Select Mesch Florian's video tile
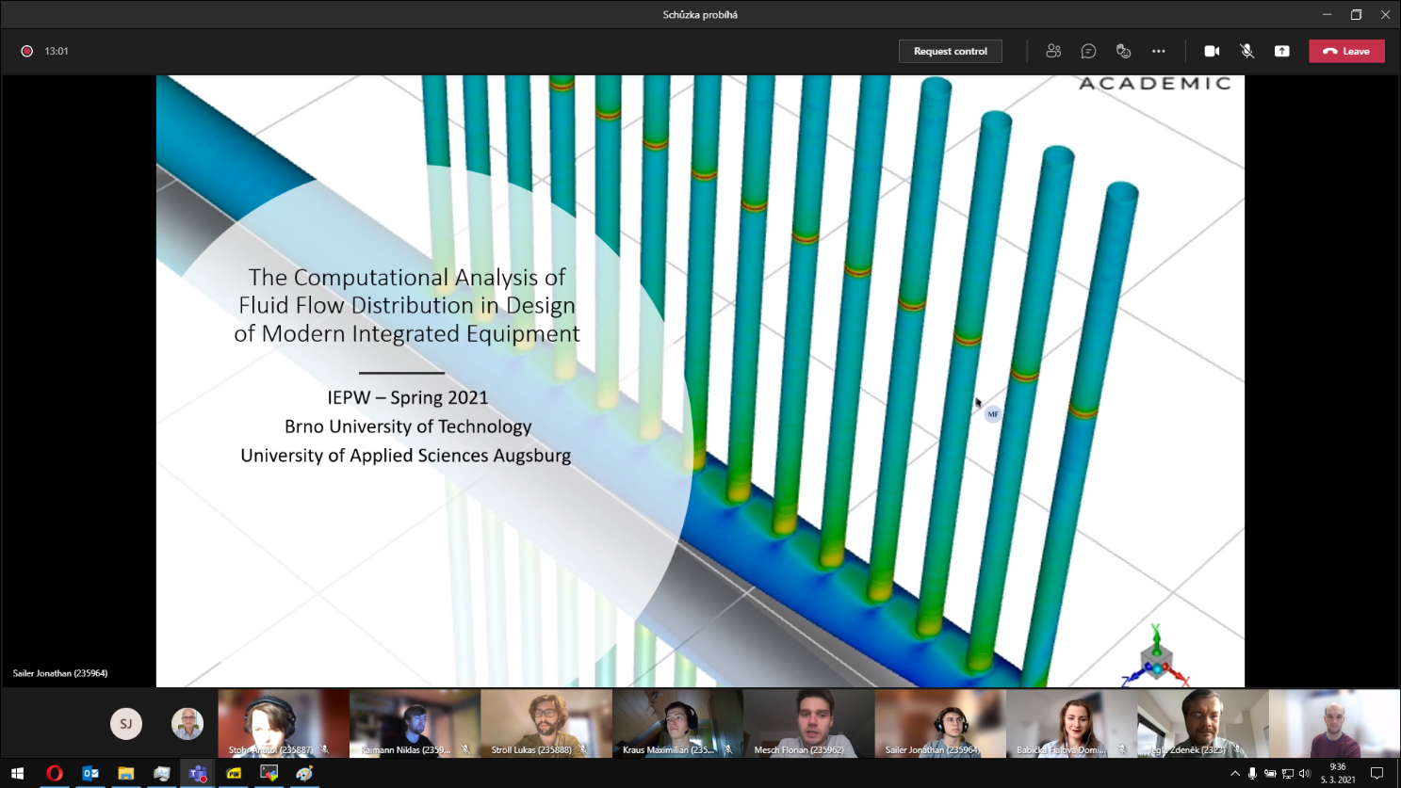The height and width of the screenshot is (788, 1401). [x=809, y=723]
